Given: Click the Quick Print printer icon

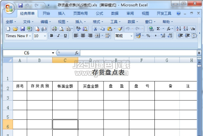Looking at the screenshot, I should tap(54, 29).
